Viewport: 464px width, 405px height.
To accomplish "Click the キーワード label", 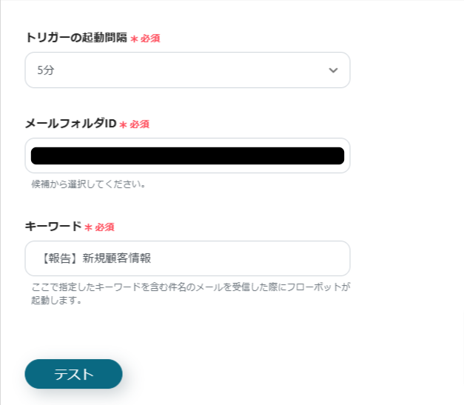I will pos(53,227).
